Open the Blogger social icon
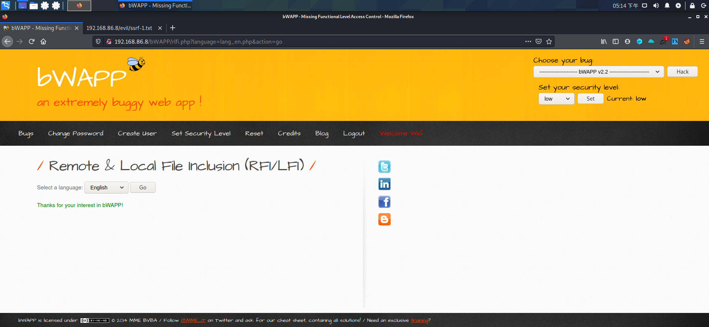 click(385, 219)
